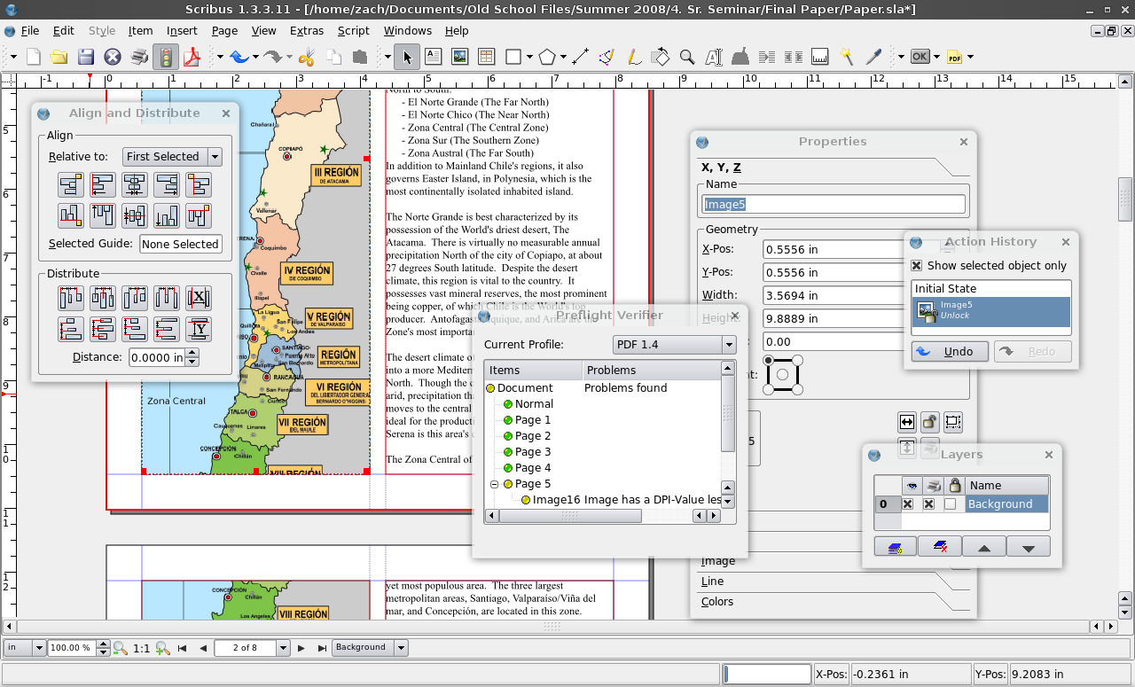
Task: Save the document with floppy disk icon
Action: click(x=85, y=57)
